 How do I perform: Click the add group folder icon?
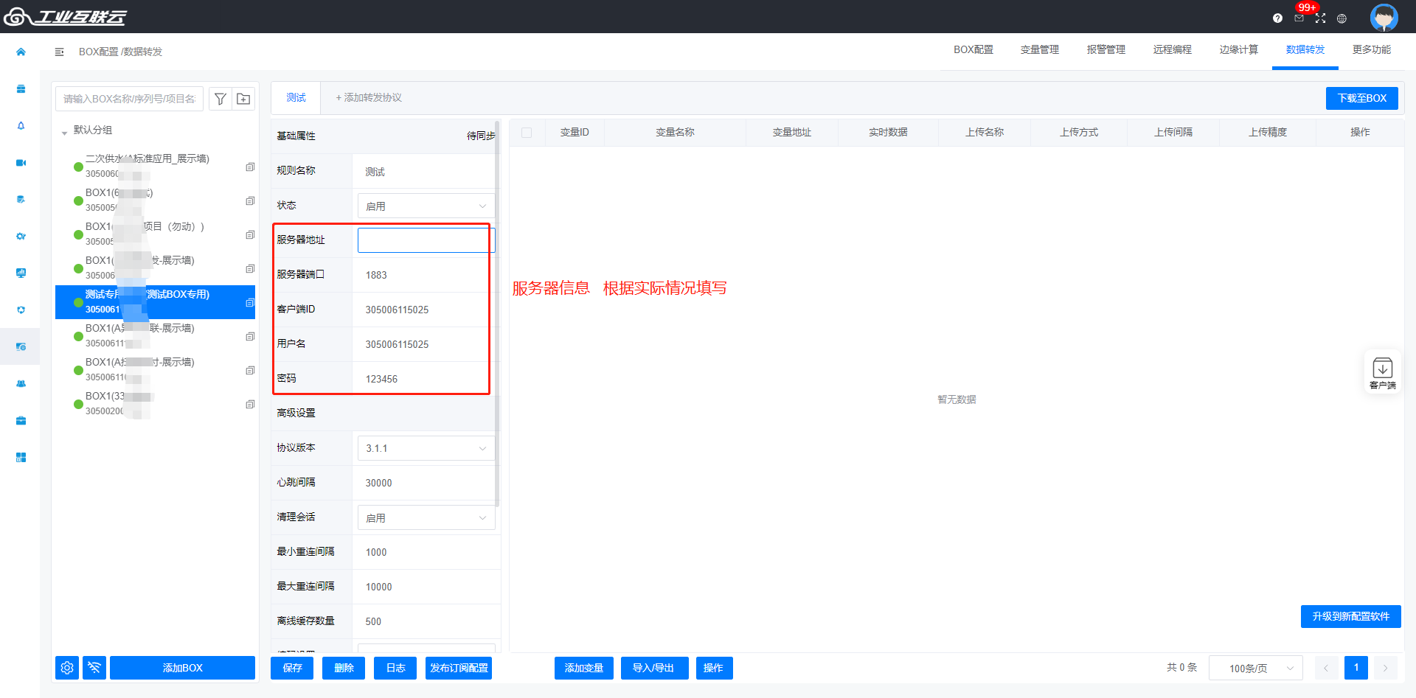(x=243, y=99)
